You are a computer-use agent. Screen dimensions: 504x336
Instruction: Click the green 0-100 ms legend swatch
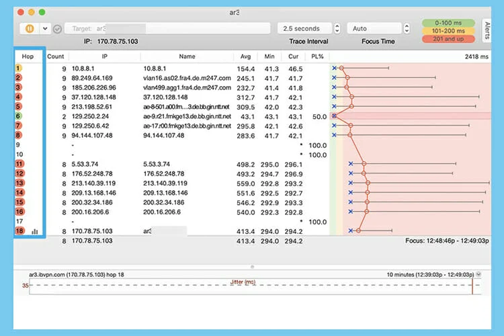448,23
